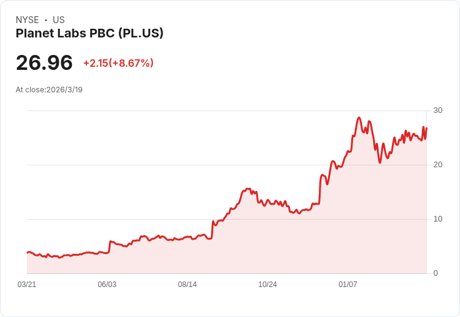Image resolution: width=460 pixels, height=317 pixels.
Task: Click the +2.15(+8.67%) change value
Action: (119, 63)
